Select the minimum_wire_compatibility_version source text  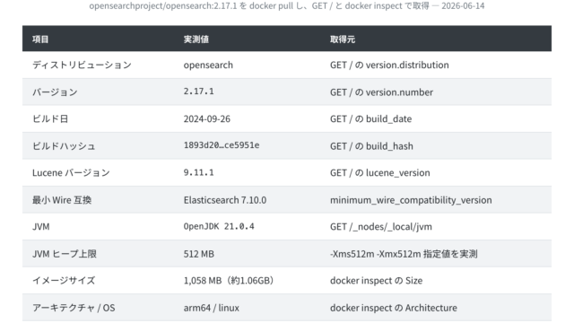pyautogui.click(x=411, y=200)
